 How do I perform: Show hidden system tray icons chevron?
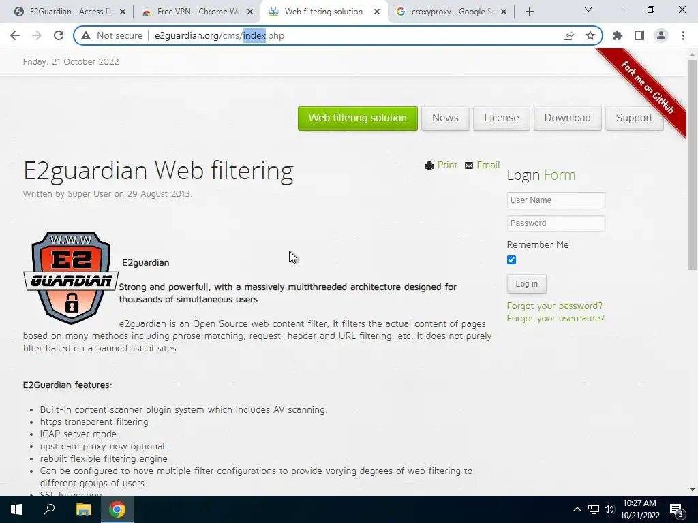click(x=577, y=509)
